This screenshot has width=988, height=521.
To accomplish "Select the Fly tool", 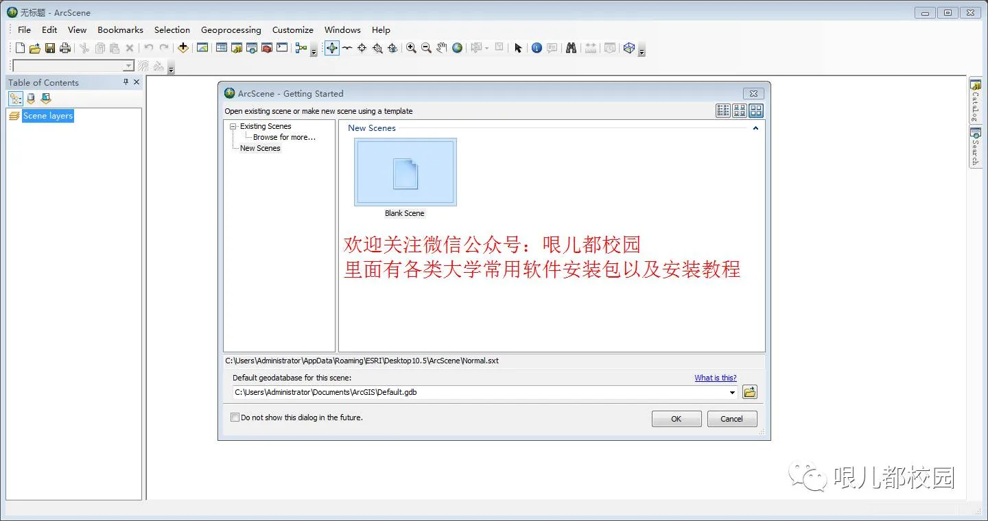I will tap(347, 48).
